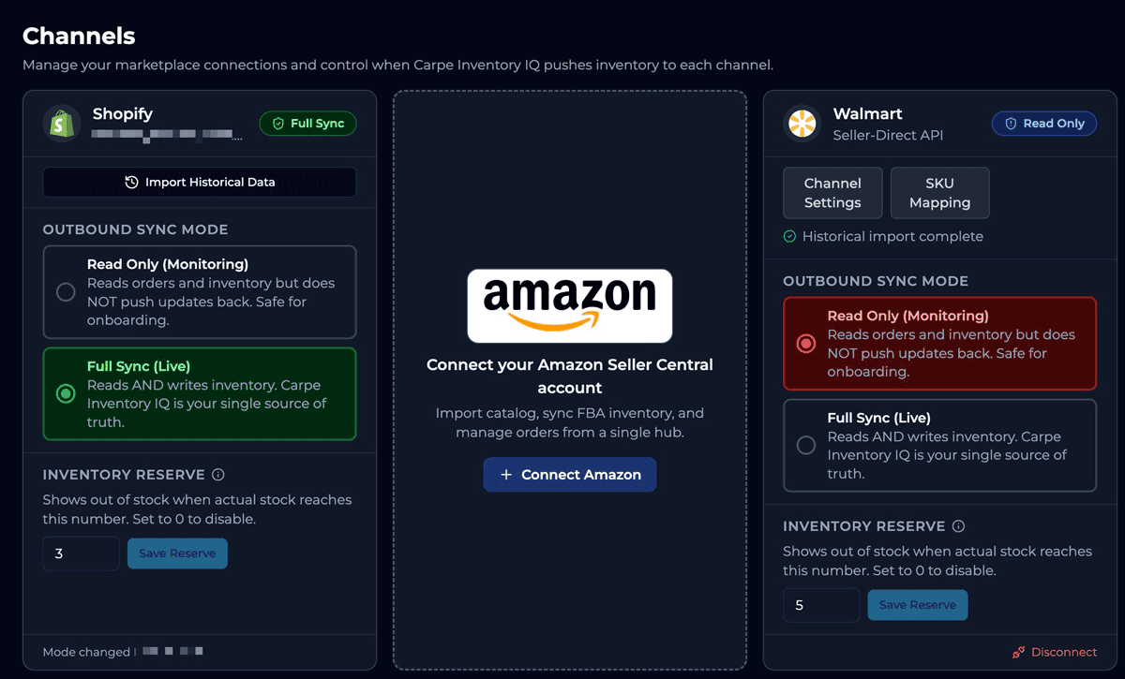Switch to the Channel Settings tab

(x=832, y=192)
